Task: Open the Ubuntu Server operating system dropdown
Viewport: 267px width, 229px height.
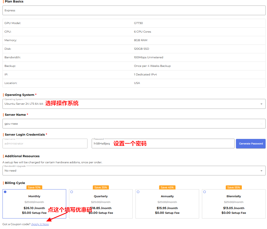Action: 24,104
